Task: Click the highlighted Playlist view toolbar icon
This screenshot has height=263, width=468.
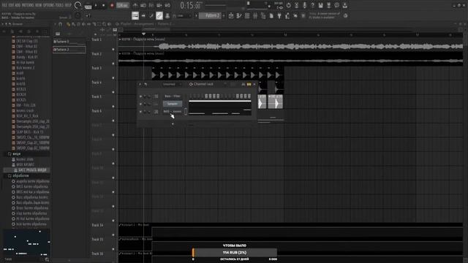Action: tap(135, 15)
